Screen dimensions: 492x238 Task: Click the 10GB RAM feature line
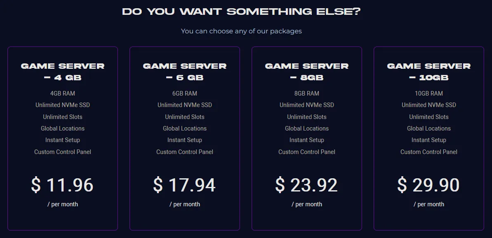(429, 93)
